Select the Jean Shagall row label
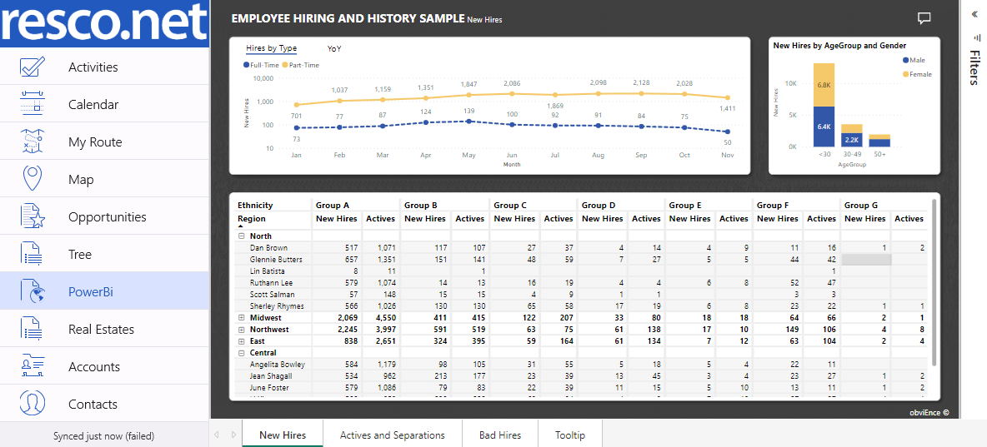The image size is (987, 447). (x=271, y=376)
